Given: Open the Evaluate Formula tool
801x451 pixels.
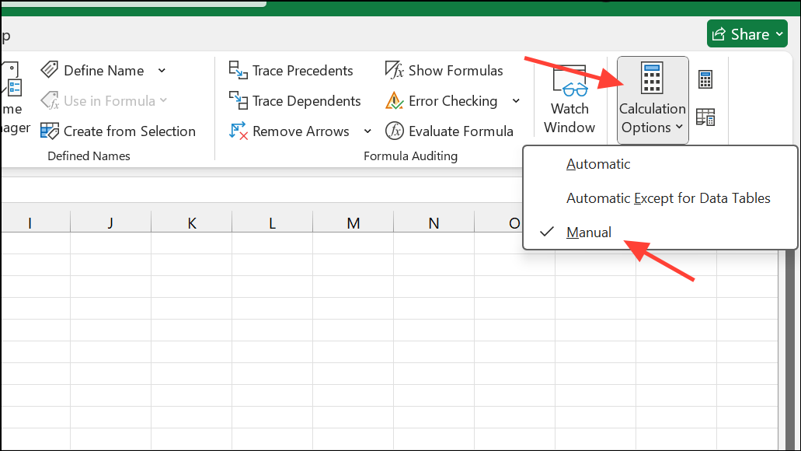Looking at the screenshot, I should 450,131.
